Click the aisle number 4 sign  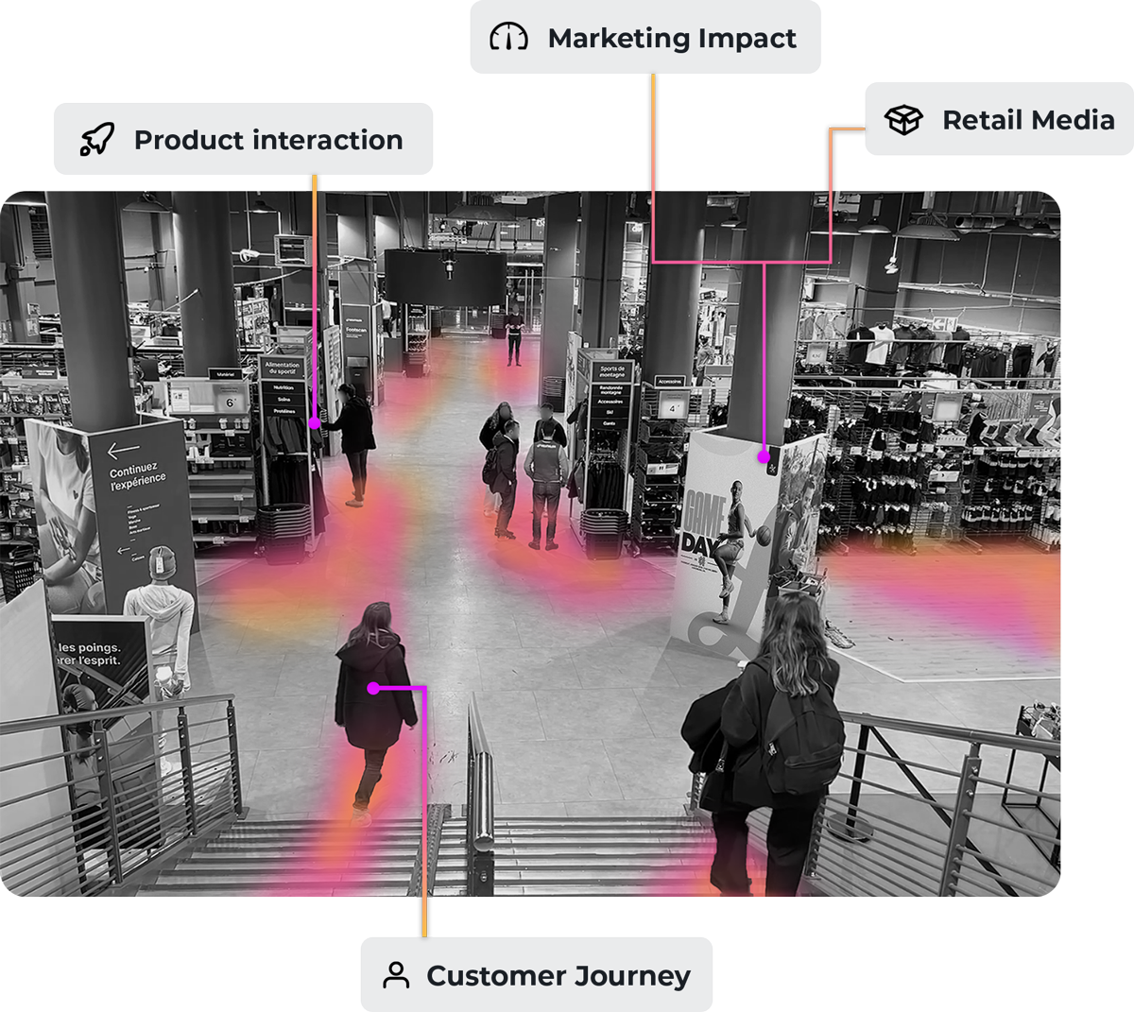coord(672,408)
